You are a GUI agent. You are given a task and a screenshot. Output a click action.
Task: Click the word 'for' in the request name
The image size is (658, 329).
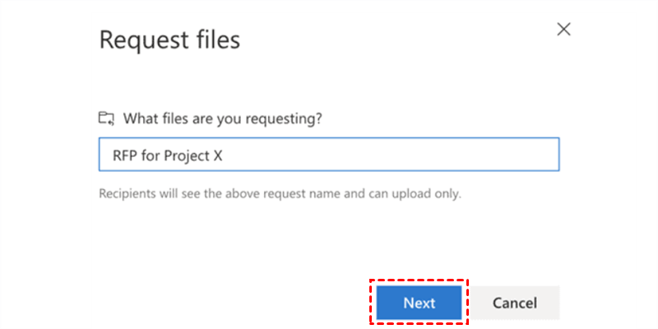(147, 155)
